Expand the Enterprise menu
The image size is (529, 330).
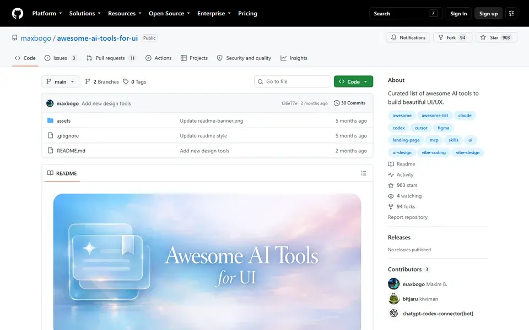pyautogui.click(x=214, y=13)
